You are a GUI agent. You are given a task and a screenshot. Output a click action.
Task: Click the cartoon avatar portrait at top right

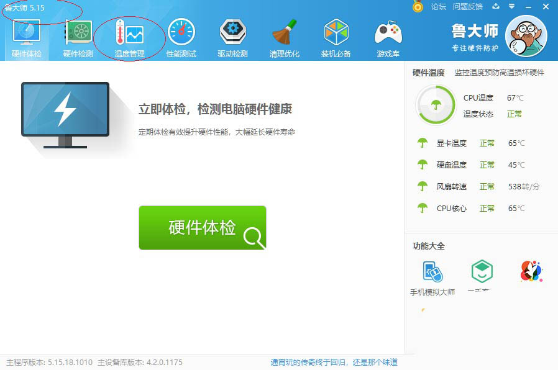pyautogui.click(x=527, y=36)
